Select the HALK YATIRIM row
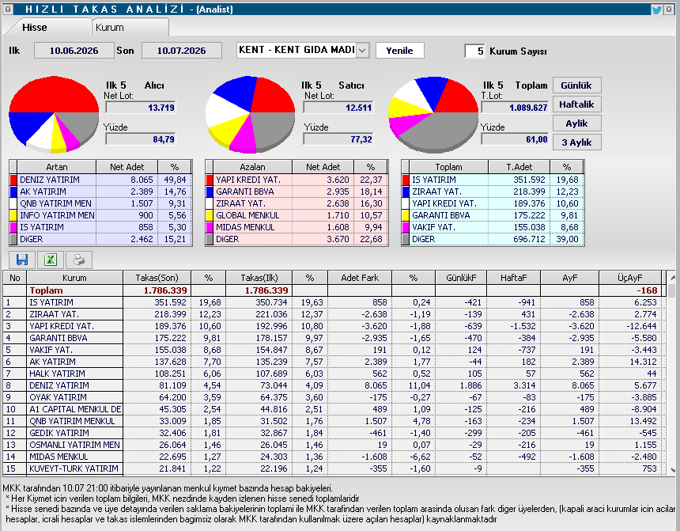This screenshot has height=531, width=680. tap(332, 374)
